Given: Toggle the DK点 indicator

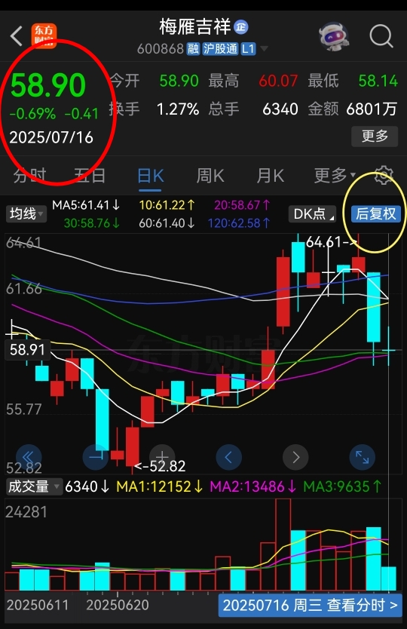Looking at the screenshot, I should pos(312,213).
